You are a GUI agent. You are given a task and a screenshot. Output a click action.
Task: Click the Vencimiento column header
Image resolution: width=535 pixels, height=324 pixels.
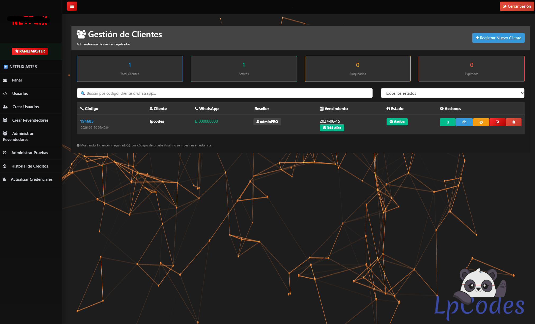point(334,109)
